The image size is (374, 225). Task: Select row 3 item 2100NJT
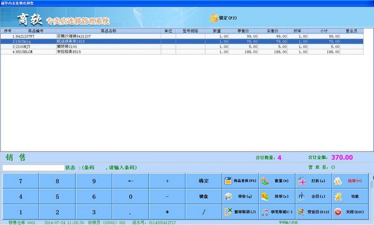click(x=182, y=47)
